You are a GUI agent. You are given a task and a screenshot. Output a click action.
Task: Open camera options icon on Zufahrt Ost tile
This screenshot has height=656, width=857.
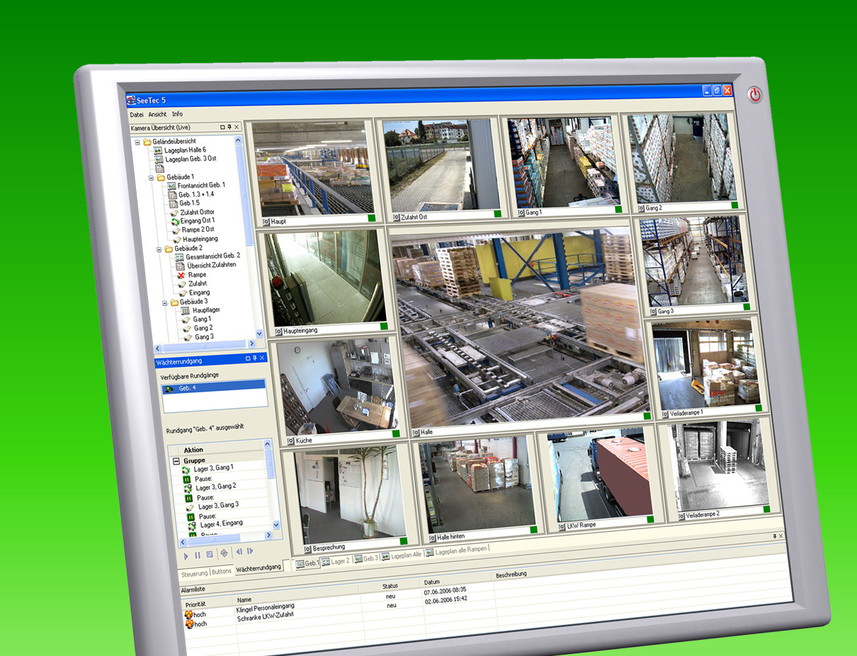click(x=396, y=217)
